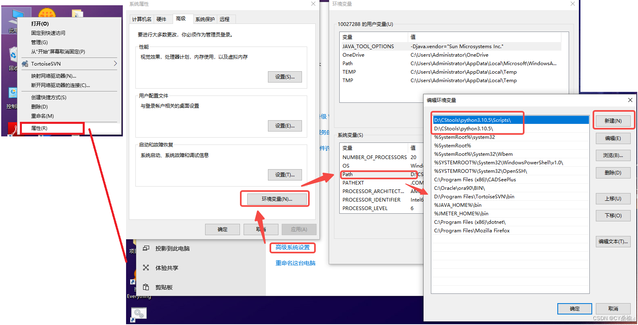Switch to the 硬件 tab
The height and width of the screenshot is (325, 638).
pos(162,19)
